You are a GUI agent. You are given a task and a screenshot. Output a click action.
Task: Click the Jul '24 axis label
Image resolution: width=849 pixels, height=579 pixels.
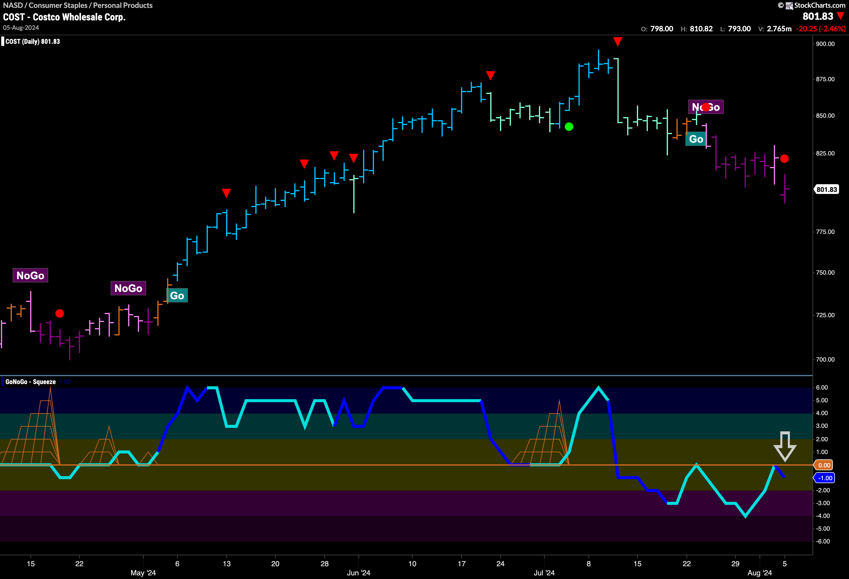[x=544, y=573]
